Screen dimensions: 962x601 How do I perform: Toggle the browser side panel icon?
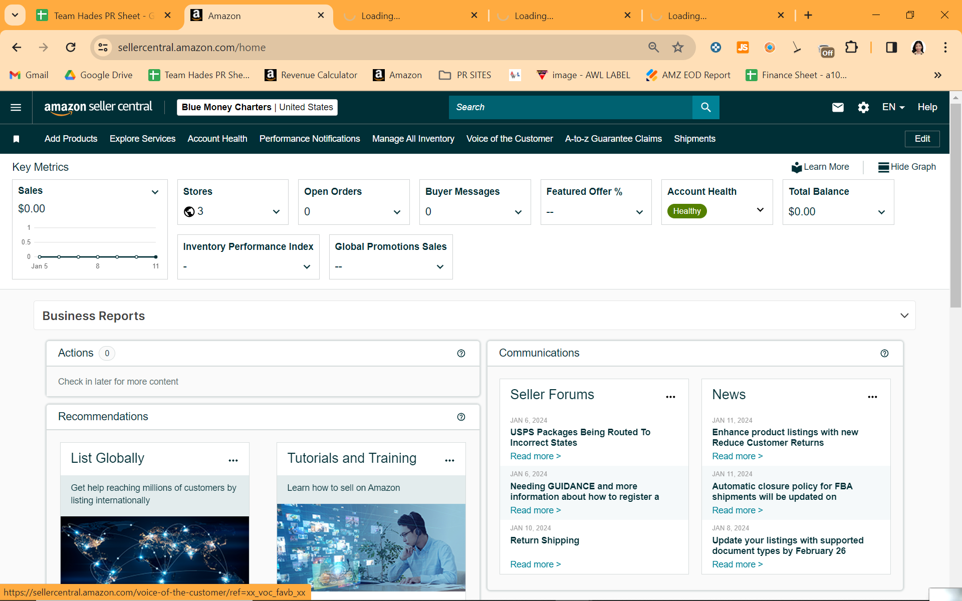[x=891, y=48]
